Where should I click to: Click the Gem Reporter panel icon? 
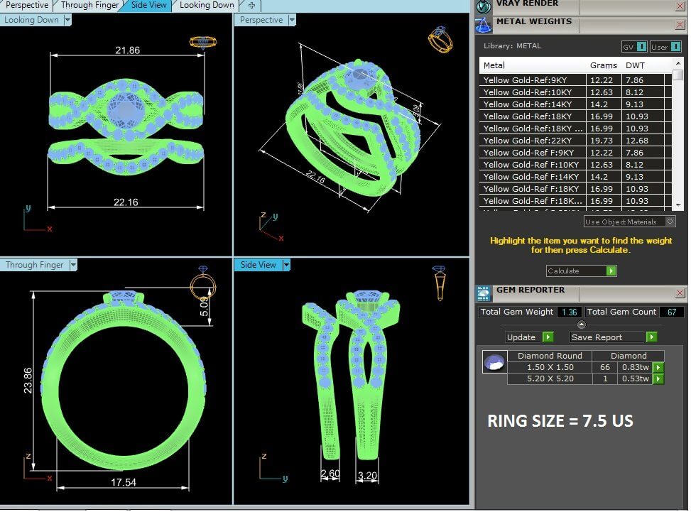484,293
